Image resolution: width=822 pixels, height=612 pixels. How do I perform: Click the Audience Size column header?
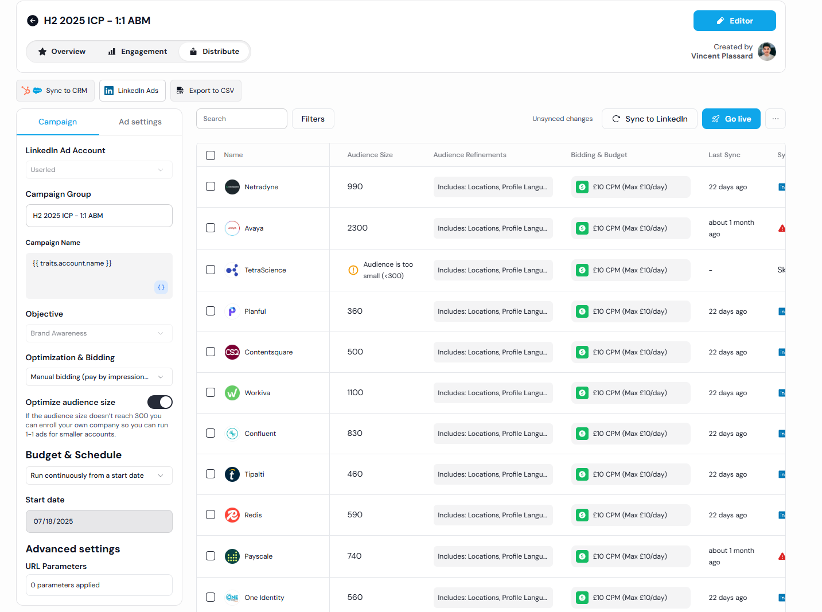pos(370,155)
